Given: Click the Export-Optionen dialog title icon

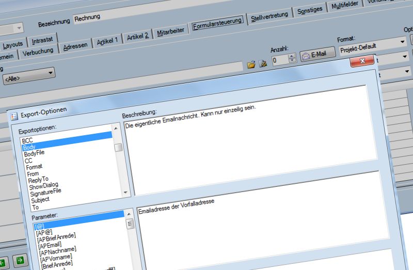Looking at the screenshot, I should click(x=14, y=115).
